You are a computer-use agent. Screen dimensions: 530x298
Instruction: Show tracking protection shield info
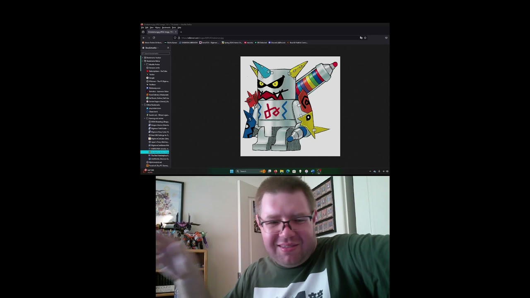tap(175, 38)
